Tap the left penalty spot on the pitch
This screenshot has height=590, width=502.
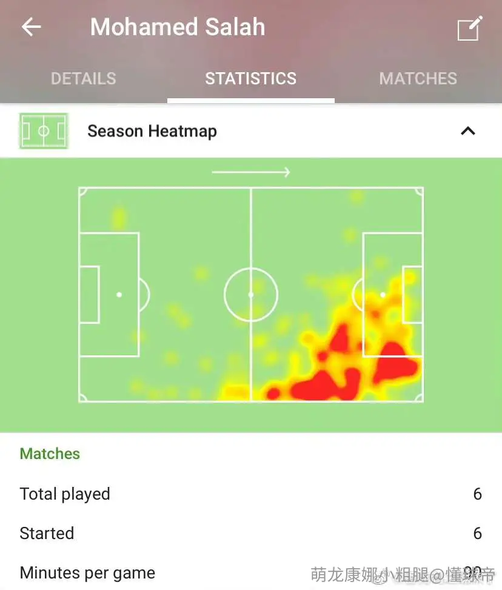click(119, 295)
